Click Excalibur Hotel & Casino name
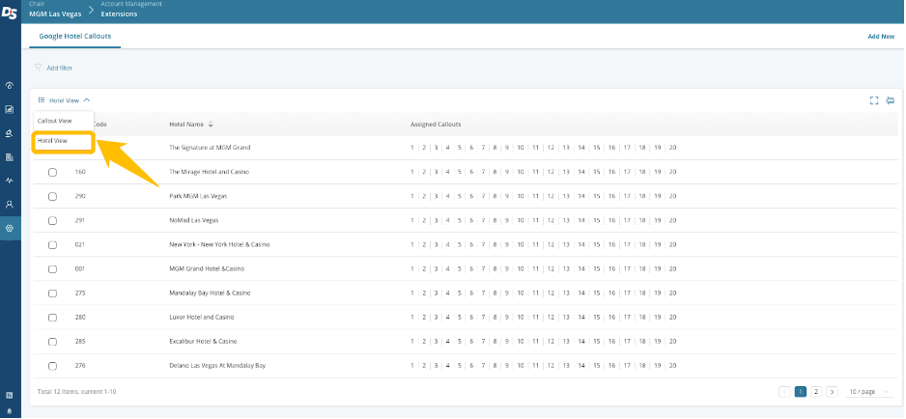The image size is (906, 419). [x=203, y=342]
